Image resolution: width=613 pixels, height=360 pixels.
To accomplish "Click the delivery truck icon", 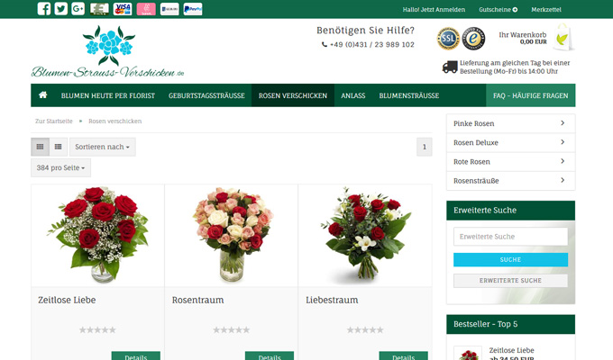I will pos(450,67).
